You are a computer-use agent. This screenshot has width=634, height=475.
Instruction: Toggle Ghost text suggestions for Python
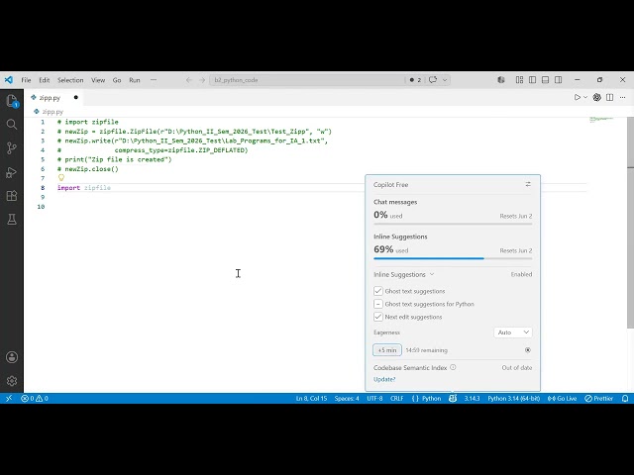point(378,304)
